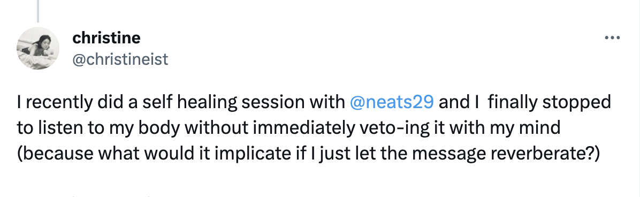Click the words 'finally stopped' in the tweet

(549, 102)
